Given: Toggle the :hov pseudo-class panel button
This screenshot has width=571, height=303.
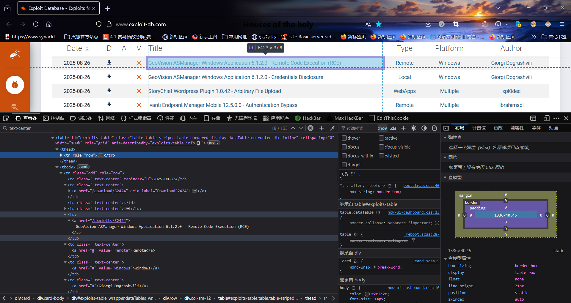Looking at the screenshot, I should [382, 128].
